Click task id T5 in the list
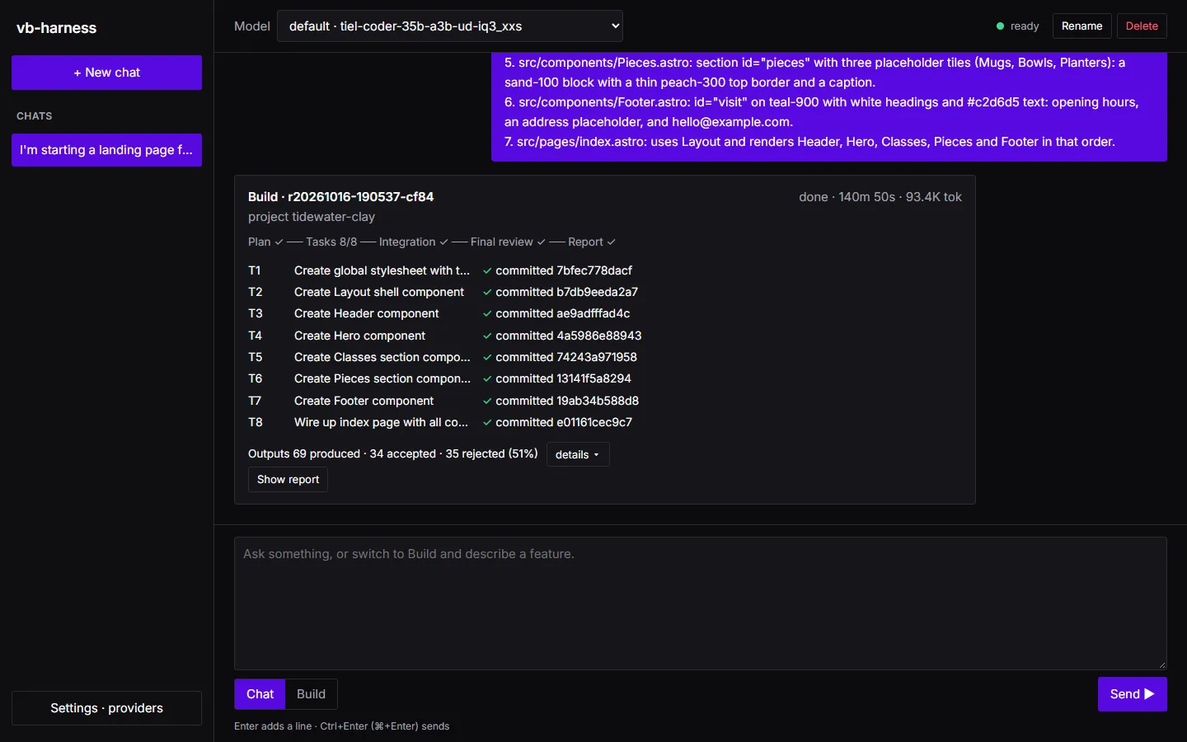Screen dimensions: 1187x742 click(255, 357)
